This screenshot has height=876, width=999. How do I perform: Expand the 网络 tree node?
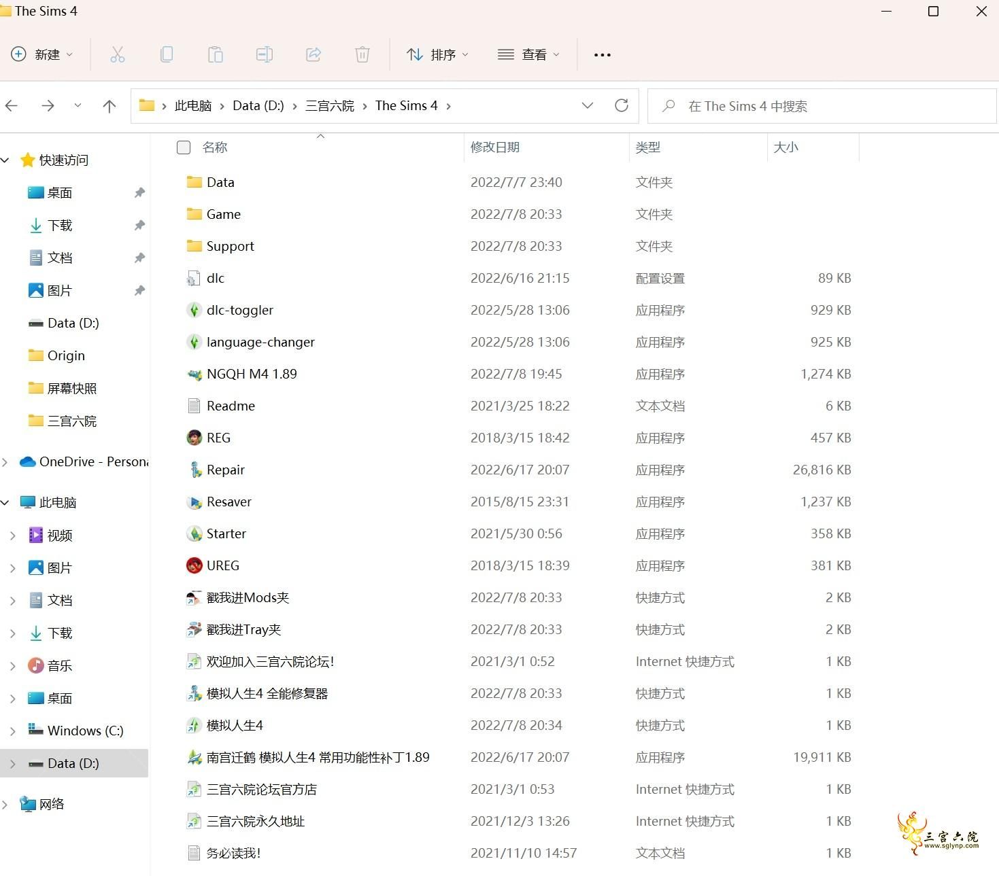coord(5,805)
